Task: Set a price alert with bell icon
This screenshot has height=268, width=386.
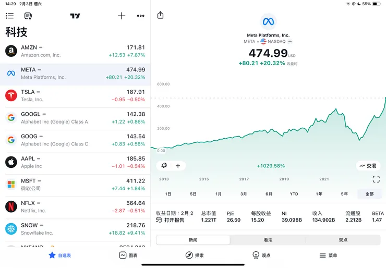Action: click(164, 166)
